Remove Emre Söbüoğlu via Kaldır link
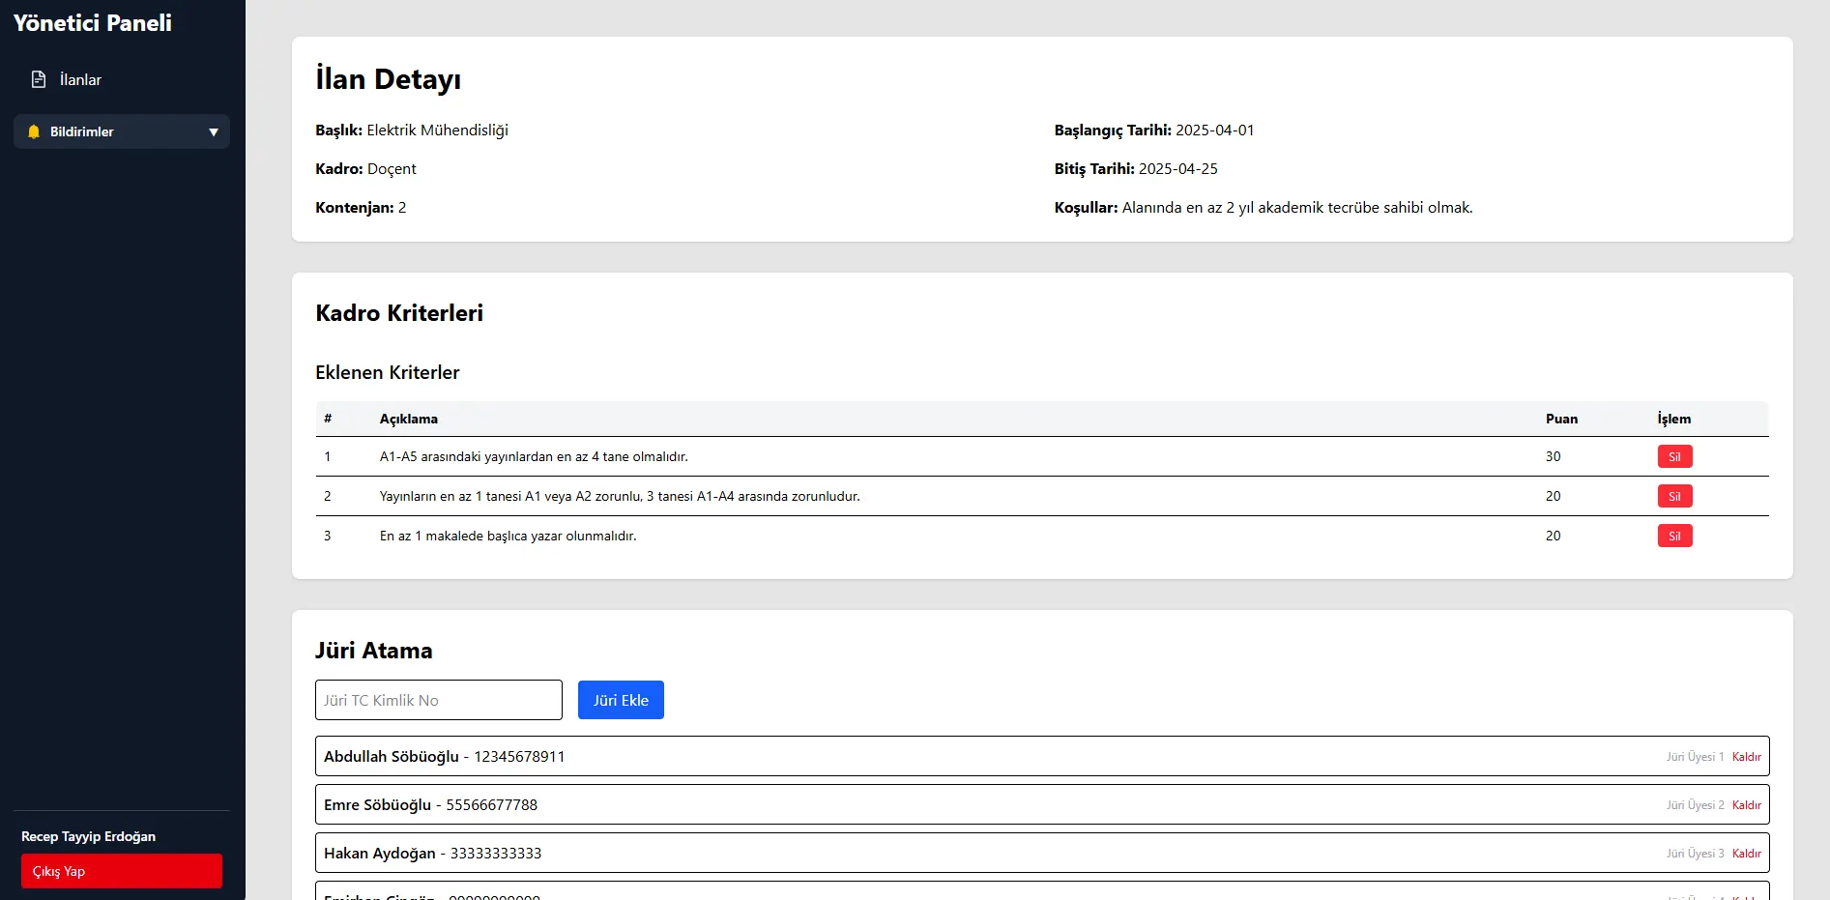Image resolution: width=1830 pixels, height=900 pixels. tap(1746, 805)
